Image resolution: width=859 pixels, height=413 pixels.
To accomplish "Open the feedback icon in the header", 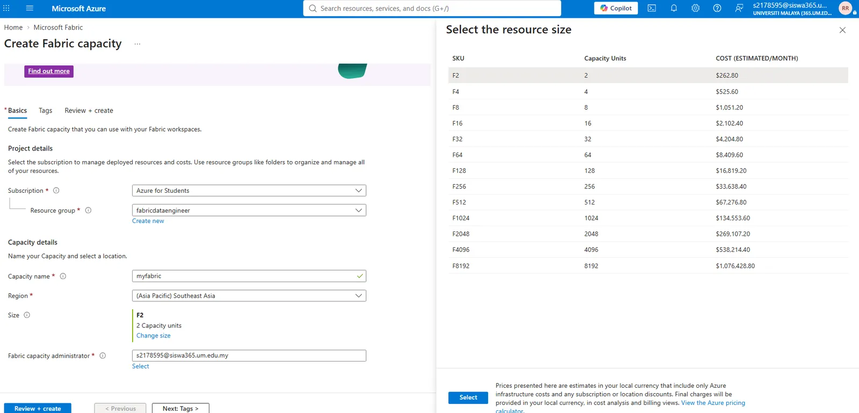I will 739,8.
